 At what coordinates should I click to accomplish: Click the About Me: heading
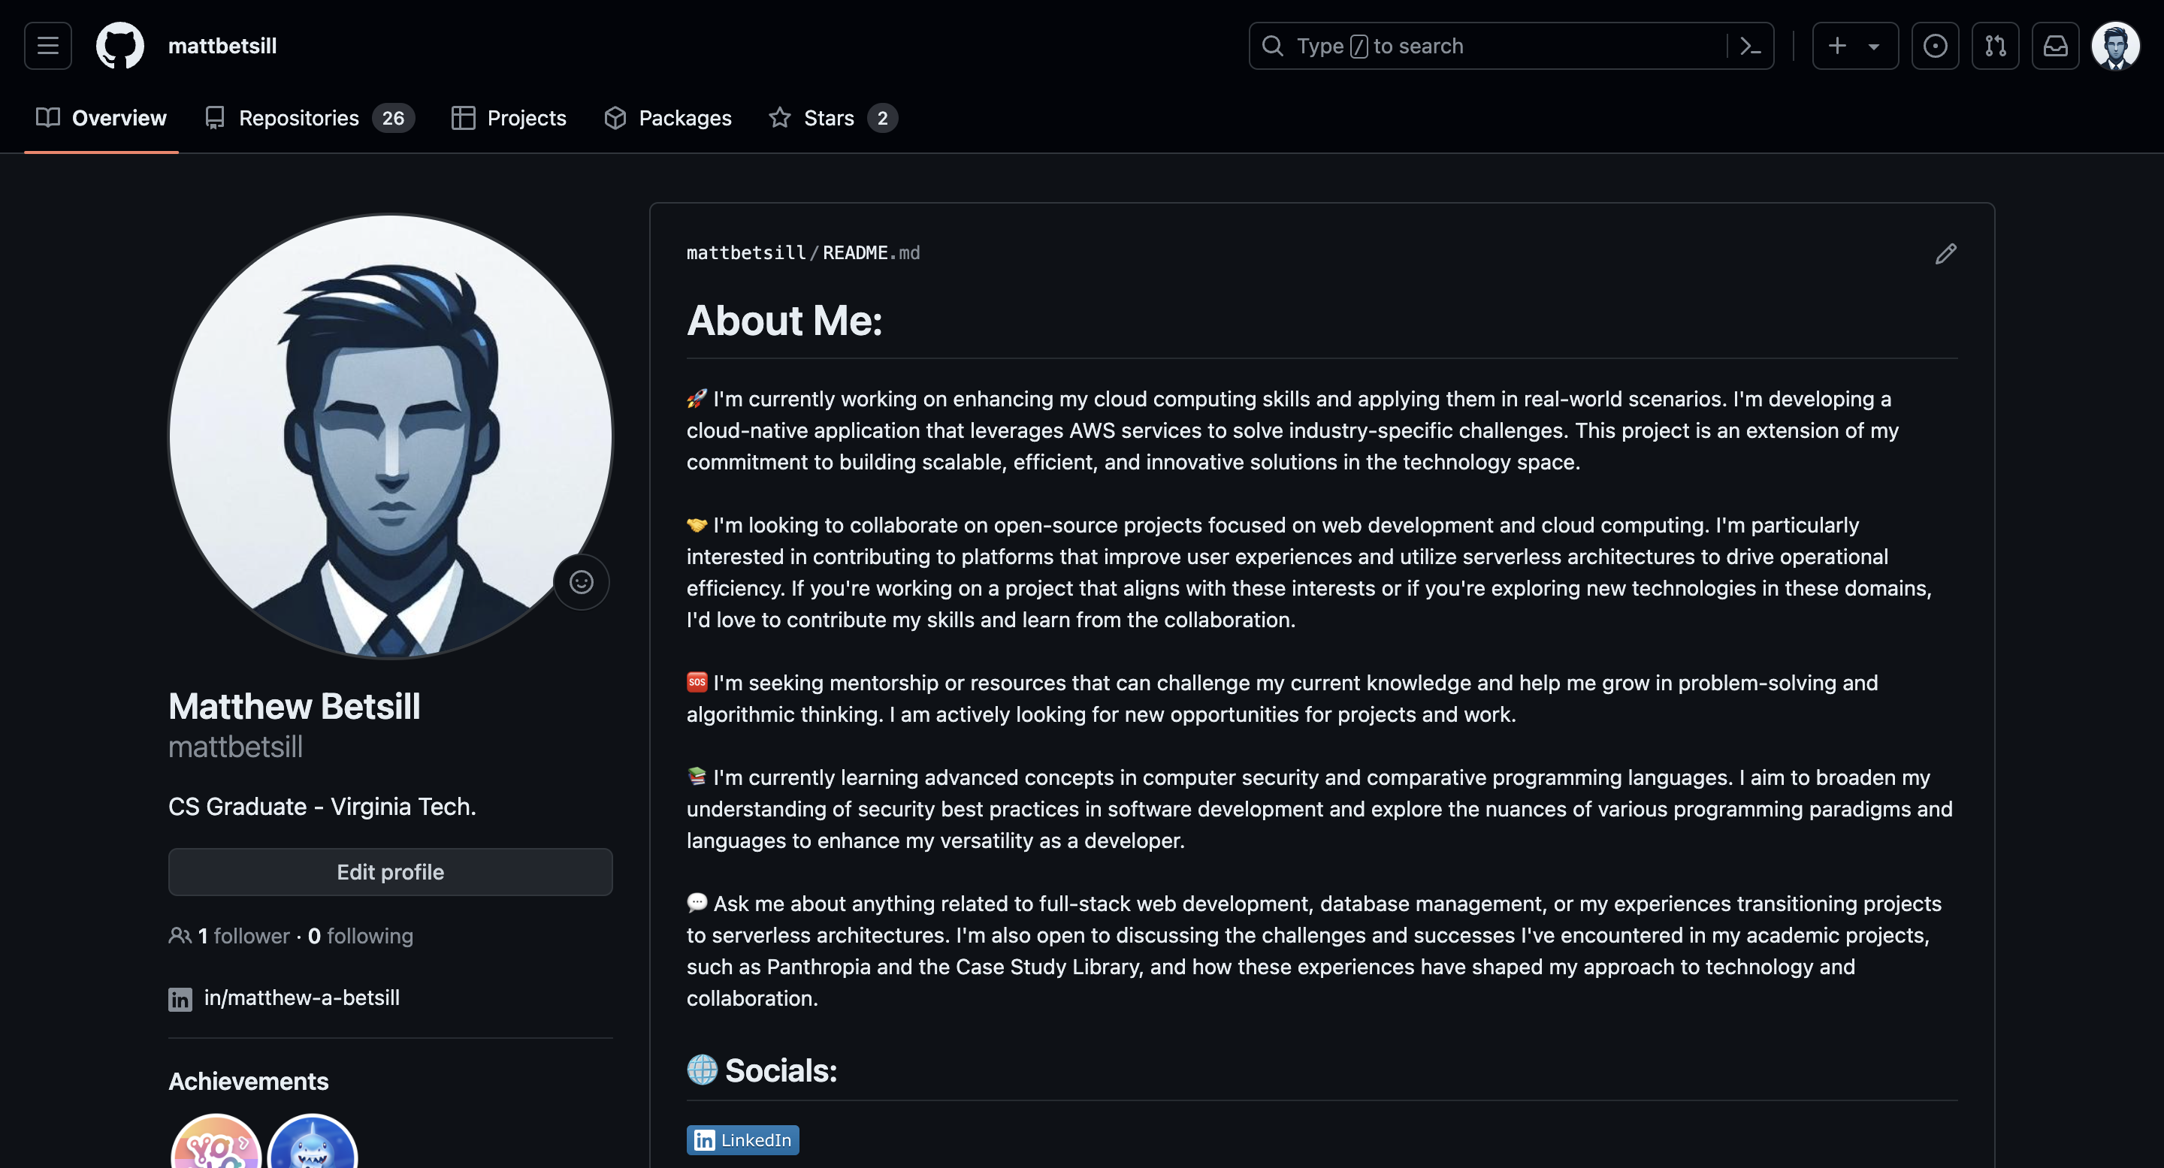tap(784, 320)
